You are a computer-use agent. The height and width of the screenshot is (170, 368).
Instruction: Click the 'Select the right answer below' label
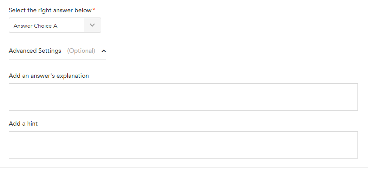point(50,10)
